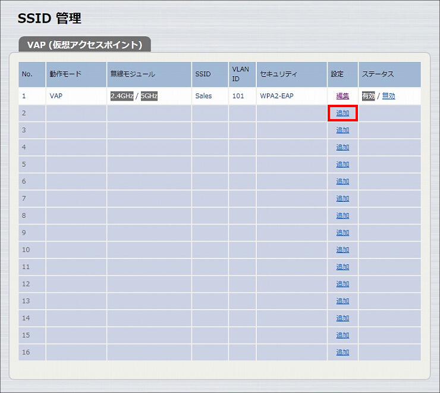Click the 5GHz module label in row 1
Image resolution: width=440 pixels, height=393 pixels.
tap(149, 96)
